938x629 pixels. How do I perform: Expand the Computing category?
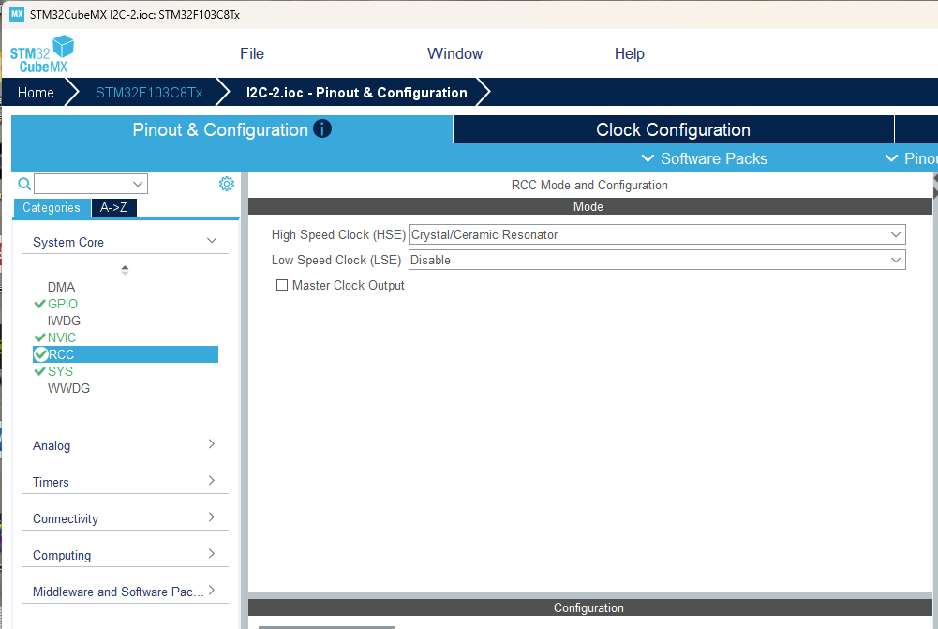pyautogui.click(x=126, y=555)
